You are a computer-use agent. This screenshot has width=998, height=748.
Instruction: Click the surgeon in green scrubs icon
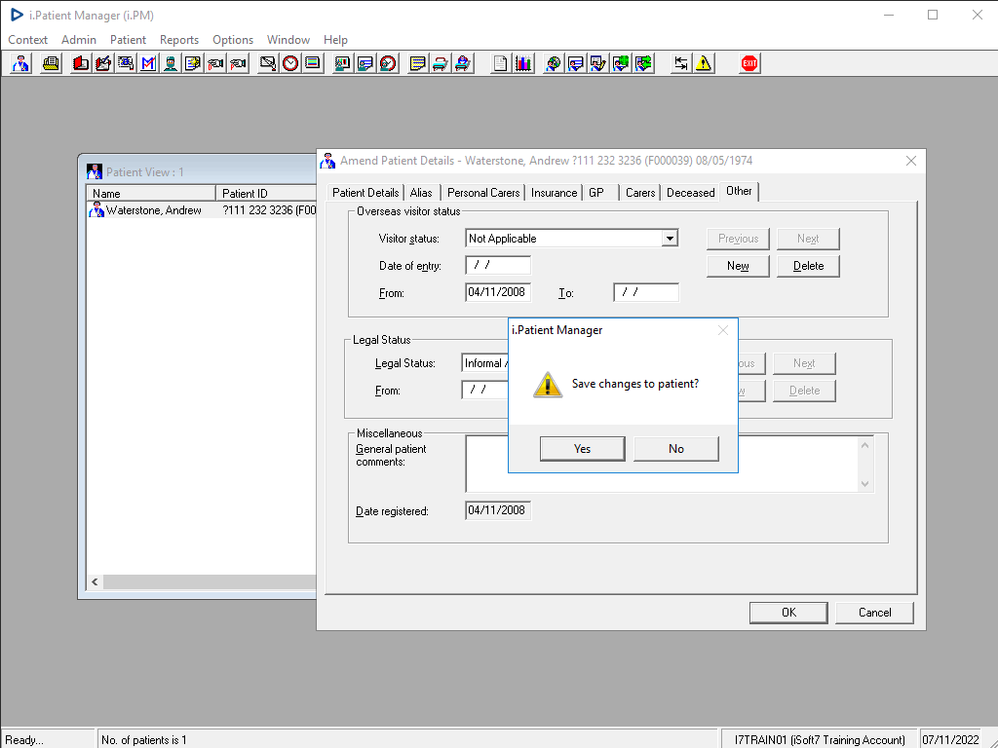coord(171,63)
